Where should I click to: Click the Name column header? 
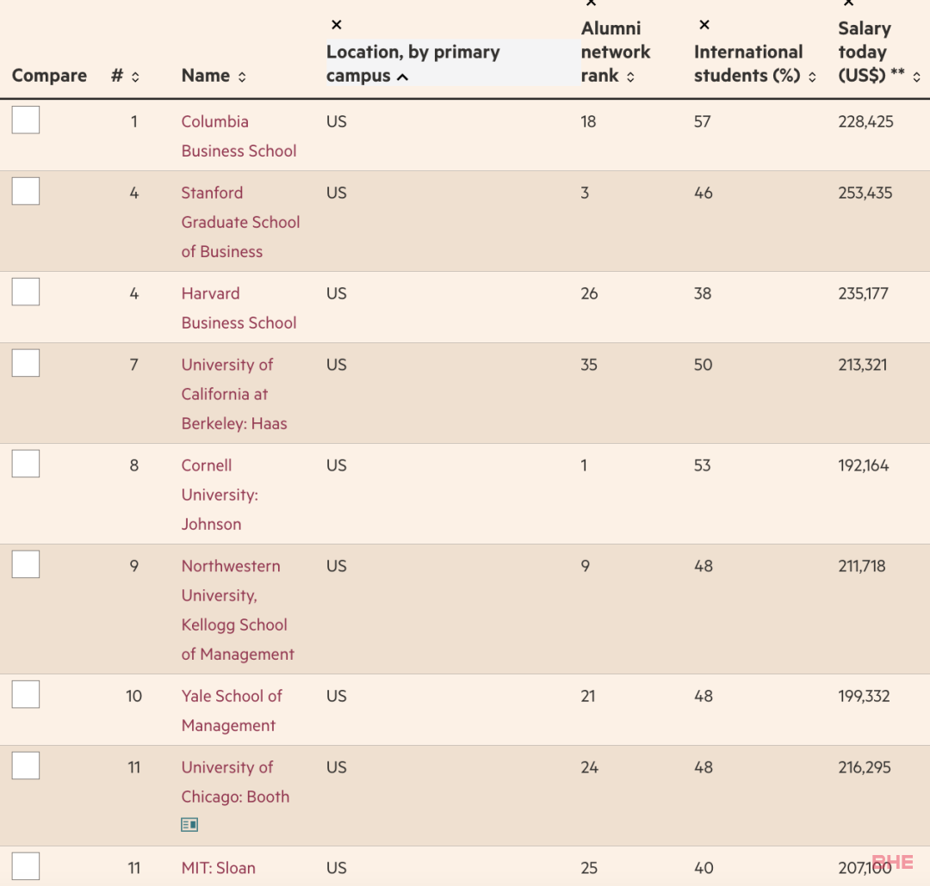click(205, 76)
